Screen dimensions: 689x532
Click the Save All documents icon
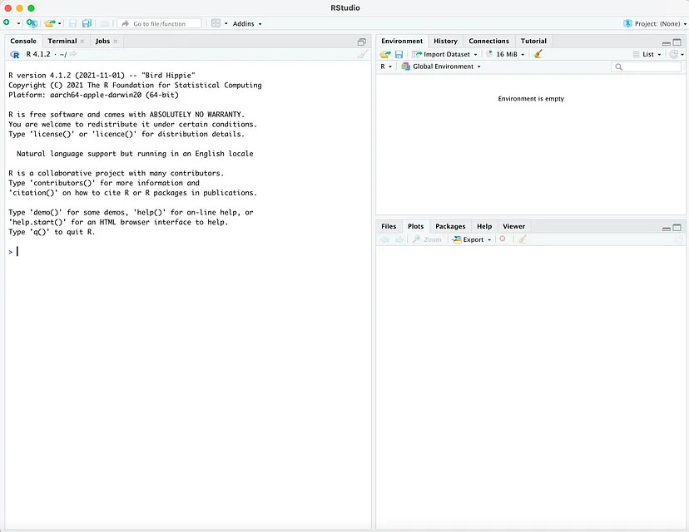[87, 23]
